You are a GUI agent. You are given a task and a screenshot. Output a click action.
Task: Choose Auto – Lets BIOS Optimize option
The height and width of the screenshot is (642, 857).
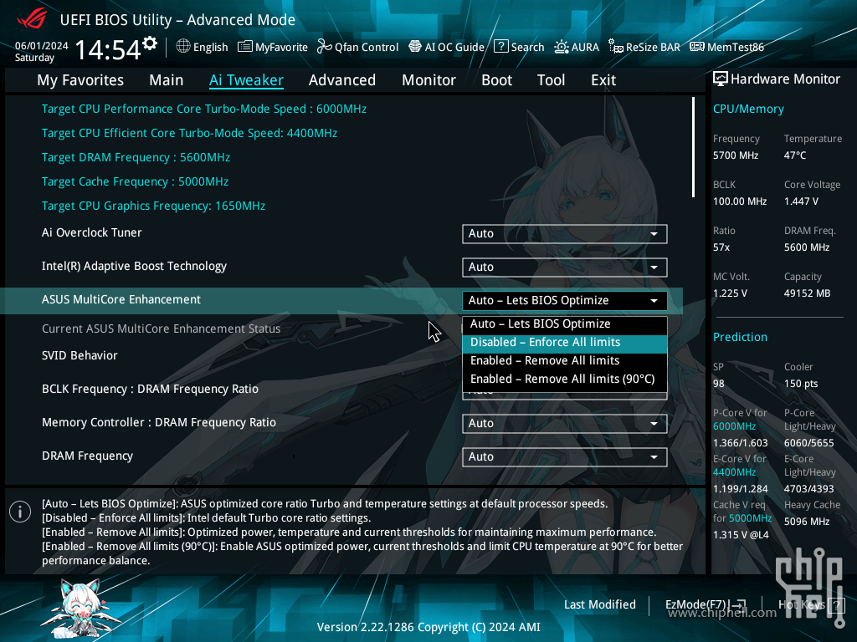(x=565, y=324)
